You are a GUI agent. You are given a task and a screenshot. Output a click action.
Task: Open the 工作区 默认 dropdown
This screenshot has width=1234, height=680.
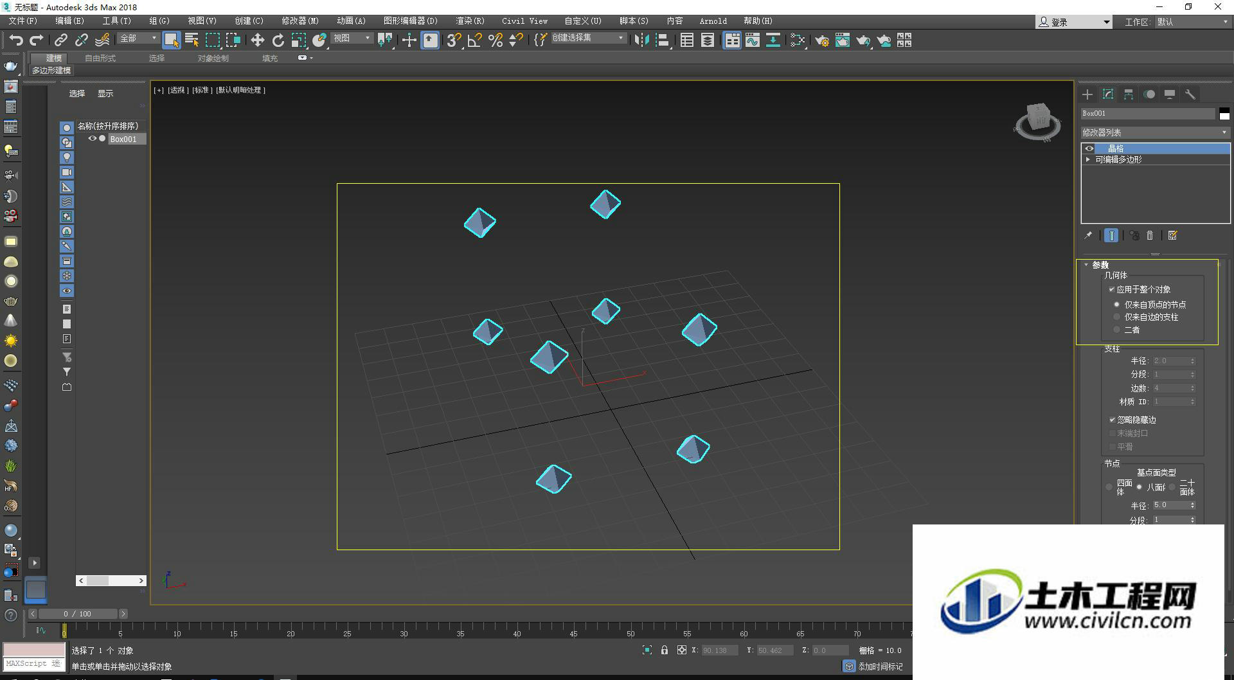click(1193, 22)
